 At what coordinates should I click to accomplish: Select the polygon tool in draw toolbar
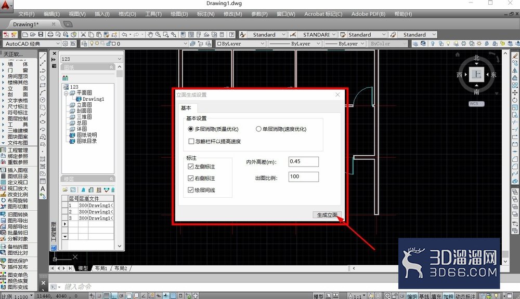pos(43,78)
